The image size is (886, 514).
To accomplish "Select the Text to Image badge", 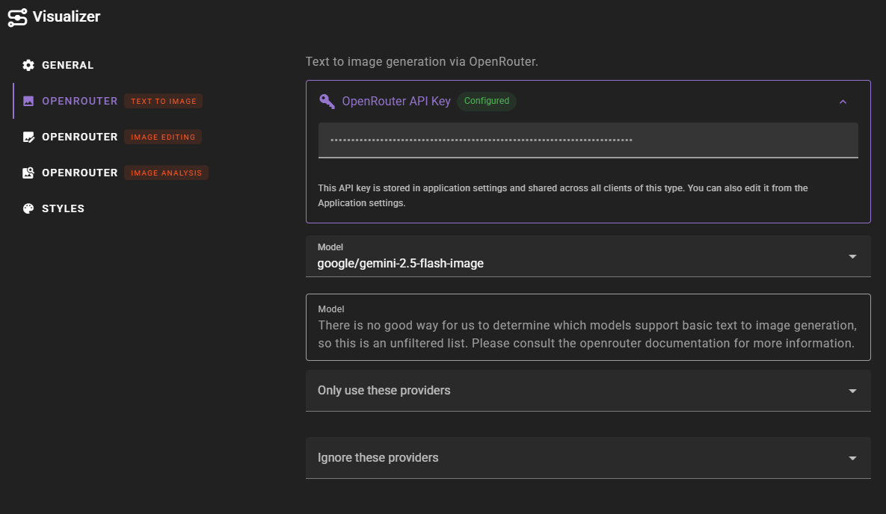I will coord(163,101).
